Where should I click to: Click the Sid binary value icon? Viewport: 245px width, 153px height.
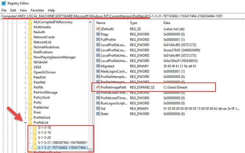coord(98,108)
